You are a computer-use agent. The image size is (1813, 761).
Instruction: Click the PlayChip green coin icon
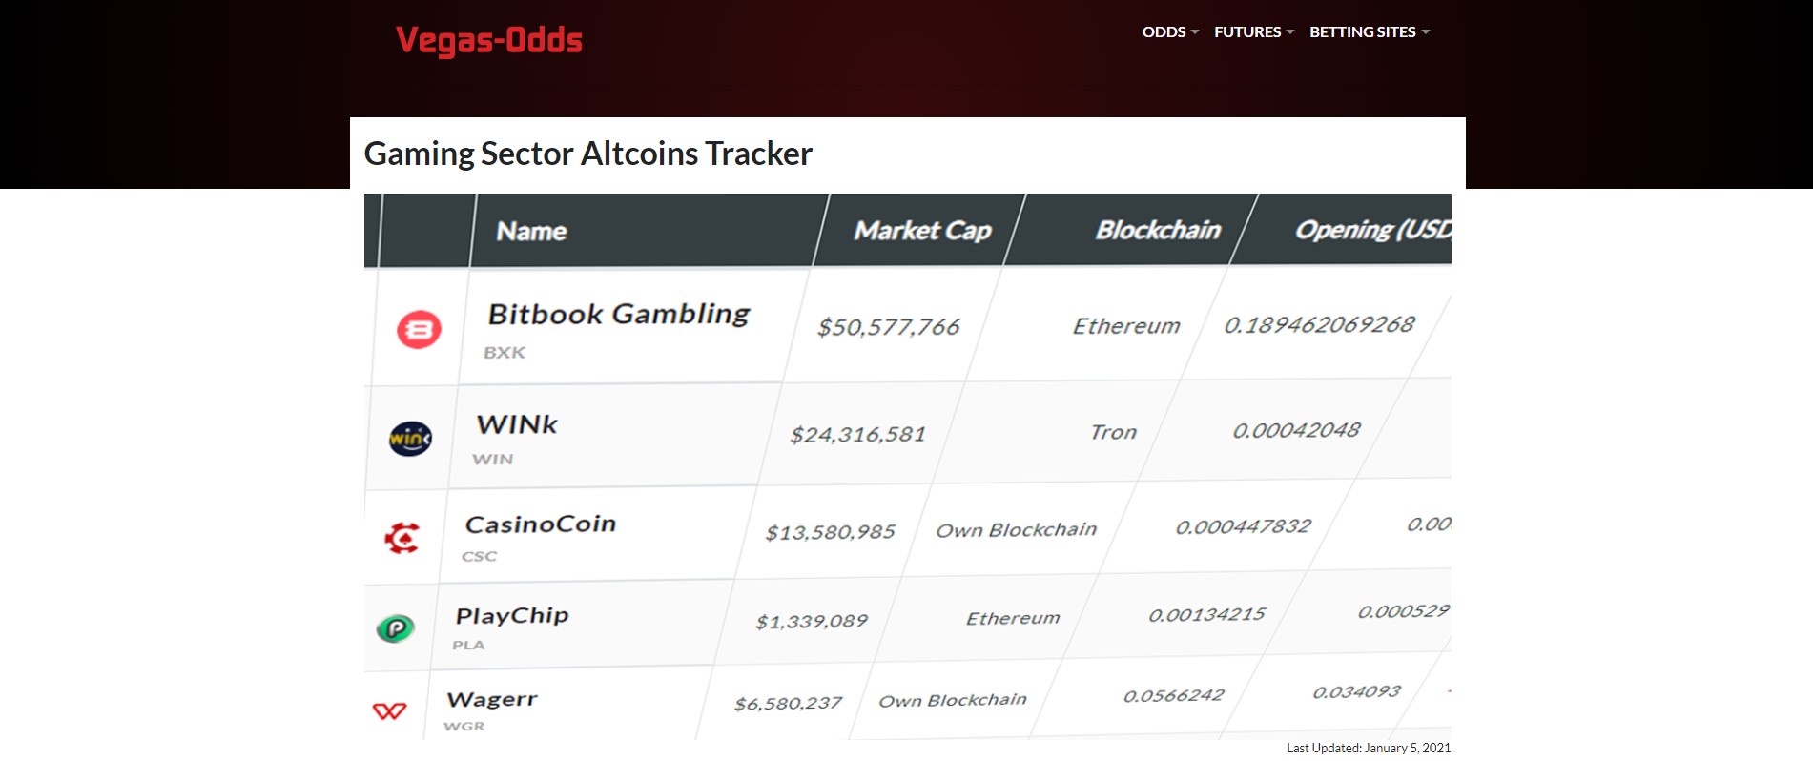pyautogui.click(x=395, y=627)
